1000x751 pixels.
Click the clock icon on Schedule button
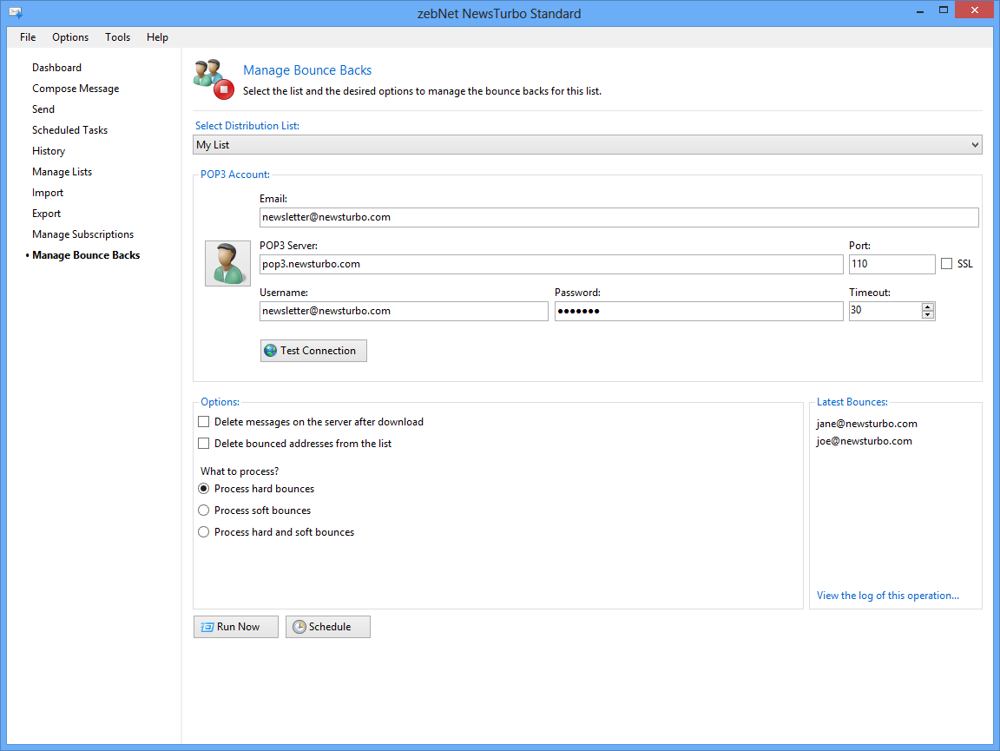point(299,627)
